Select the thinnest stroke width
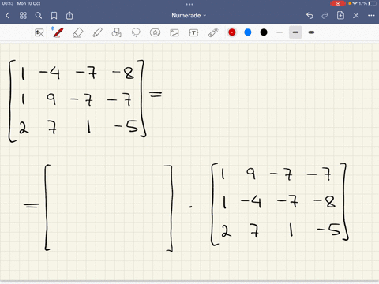This screenshot has width=379, height=284. pos(280,32)
